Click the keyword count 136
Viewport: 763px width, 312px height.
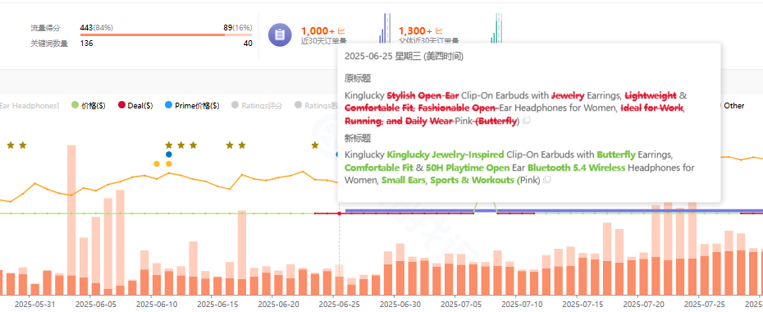(x=87, y=44)
